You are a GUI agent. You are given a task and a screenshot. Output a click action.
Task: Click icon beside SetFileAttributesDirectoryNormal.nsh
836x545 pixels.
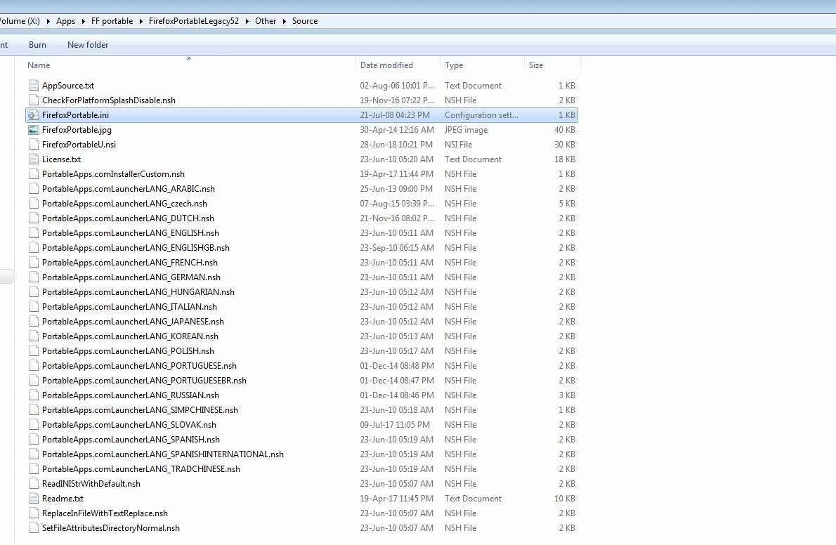click(34, 528)
